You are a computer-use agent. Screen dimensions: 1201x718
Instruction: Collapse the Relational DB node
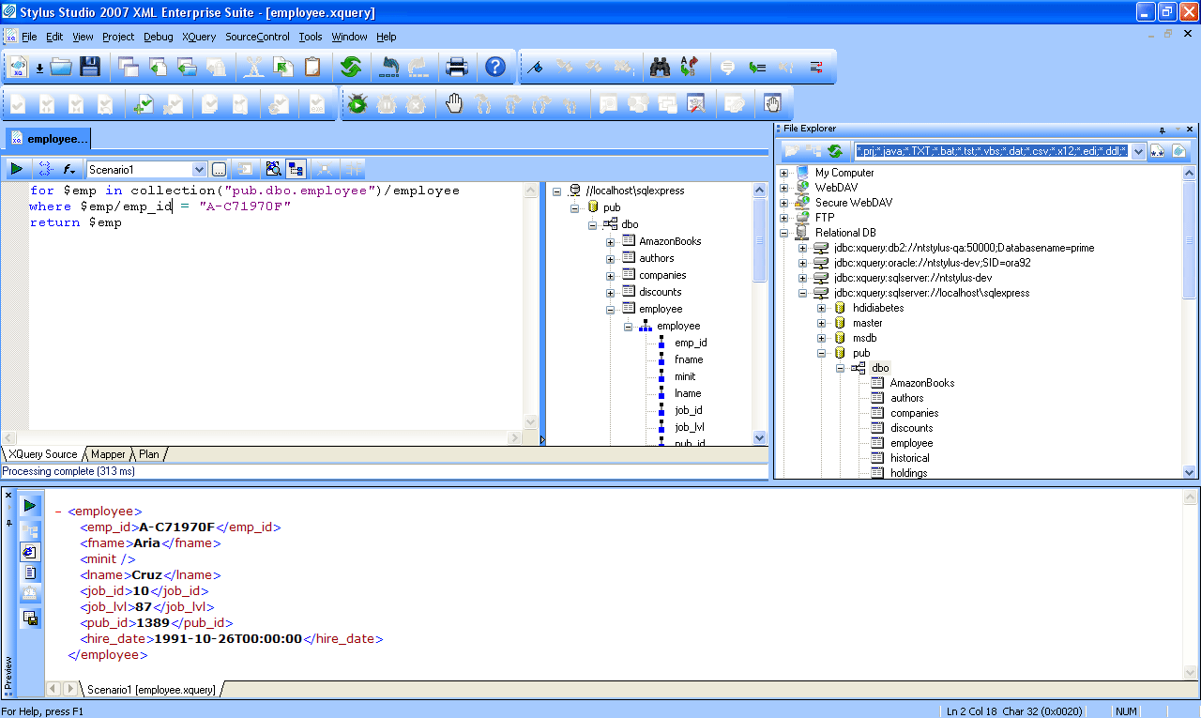pos(784,233)
